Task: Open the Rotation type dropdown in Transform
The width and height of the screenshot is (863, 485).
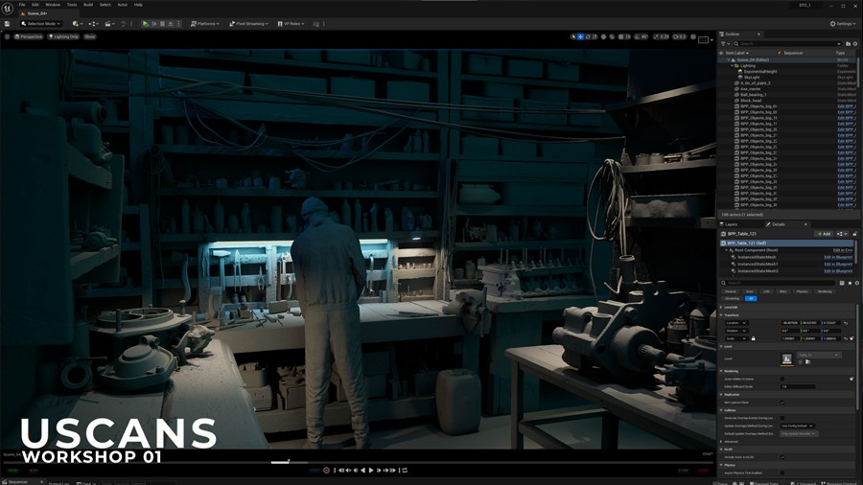Action: [736, 331]
